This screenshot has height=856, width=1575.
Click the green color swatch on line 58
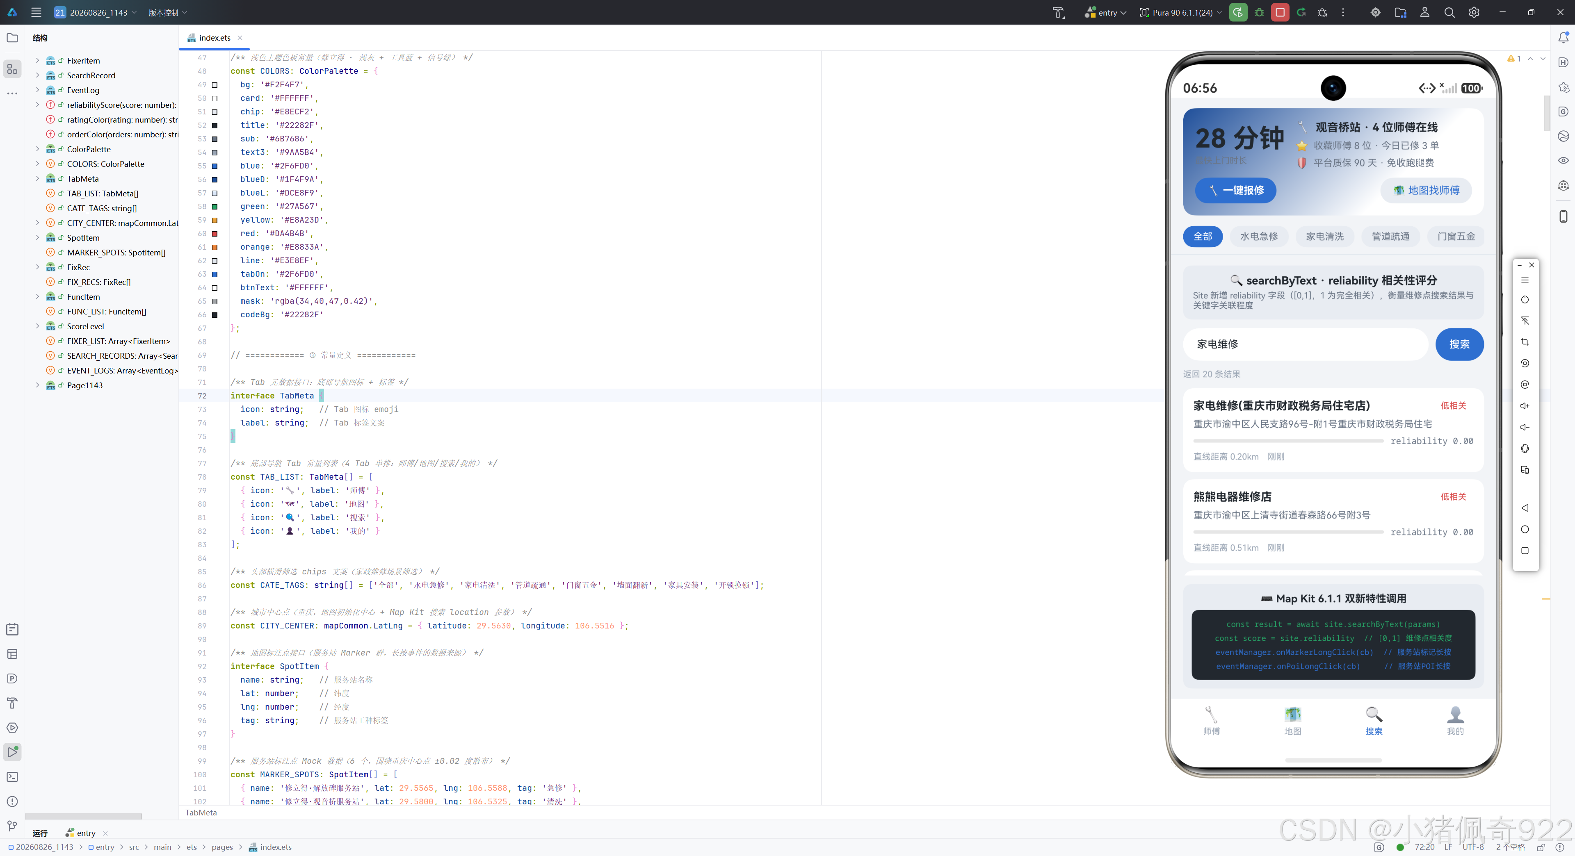215,207
